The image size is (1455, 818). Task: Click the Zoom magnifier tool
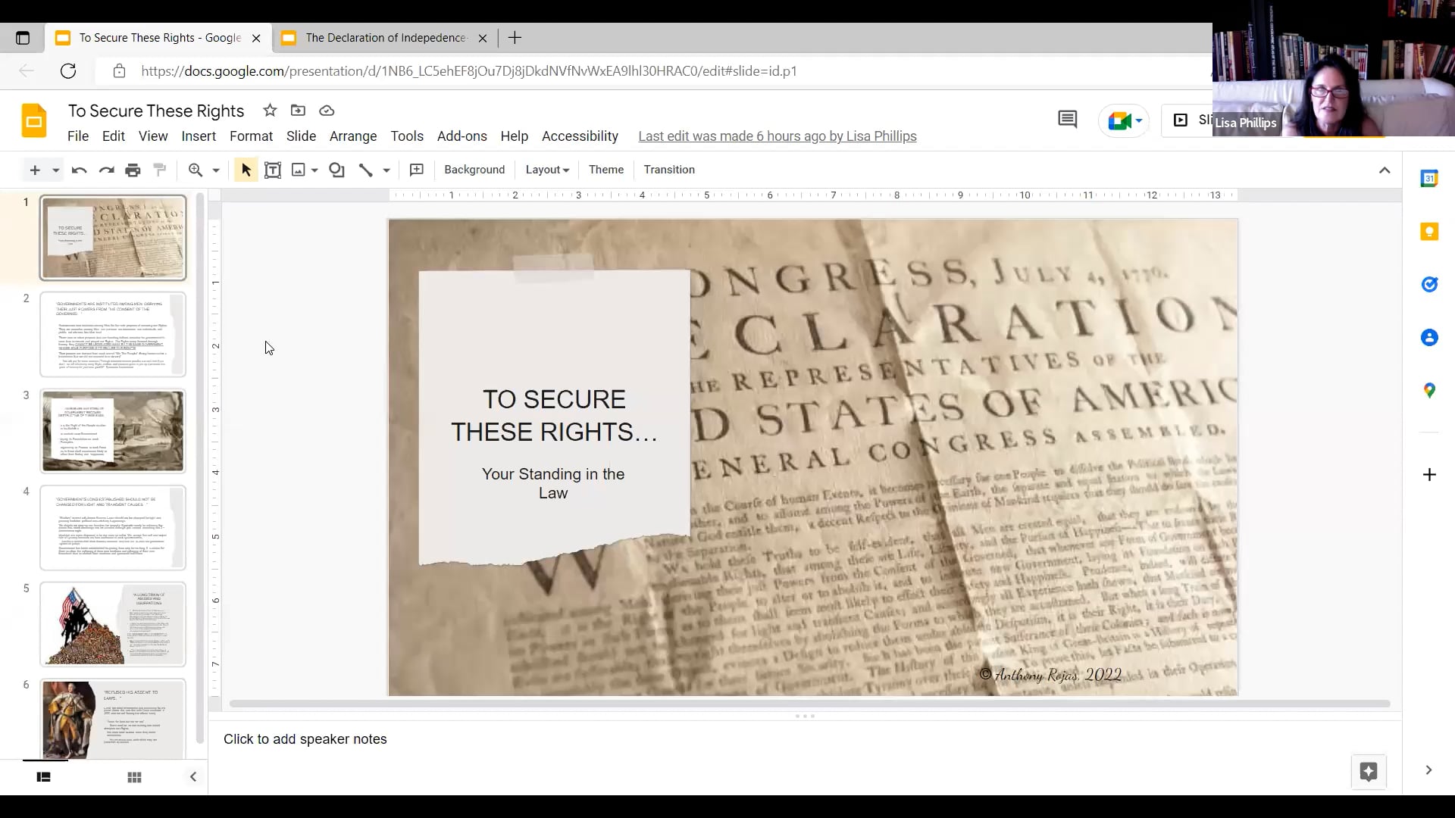pyautogui.click(x=196, y=170)
